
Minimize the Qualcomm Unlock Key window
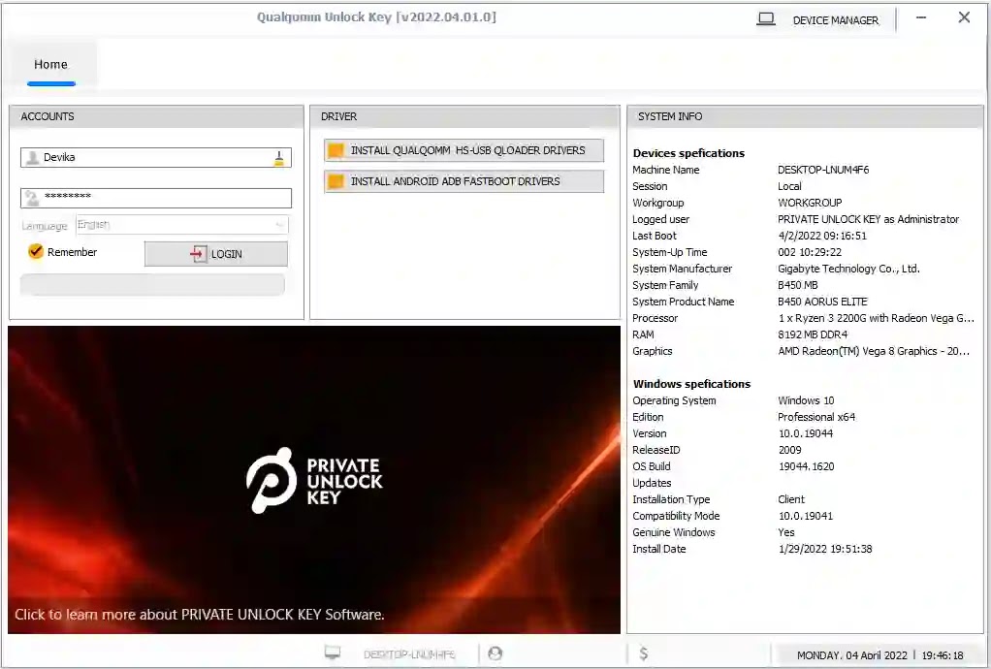coord(921,17)
